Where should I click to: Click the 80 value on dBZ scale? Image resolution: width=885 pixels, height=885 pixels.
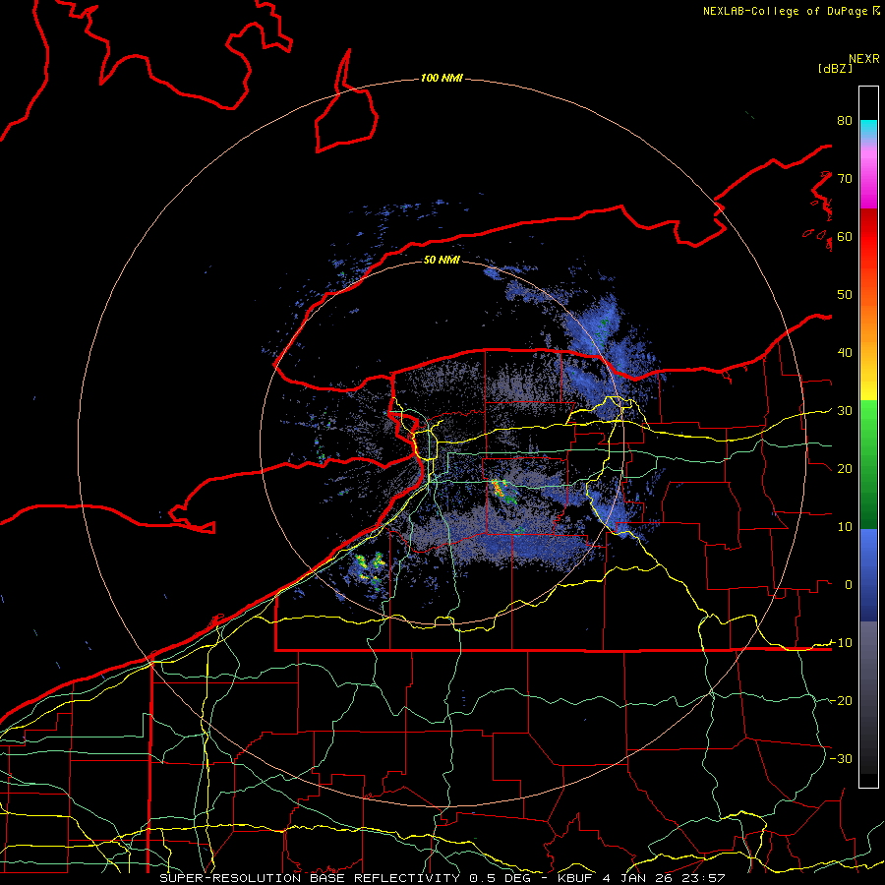pos(845,121)
